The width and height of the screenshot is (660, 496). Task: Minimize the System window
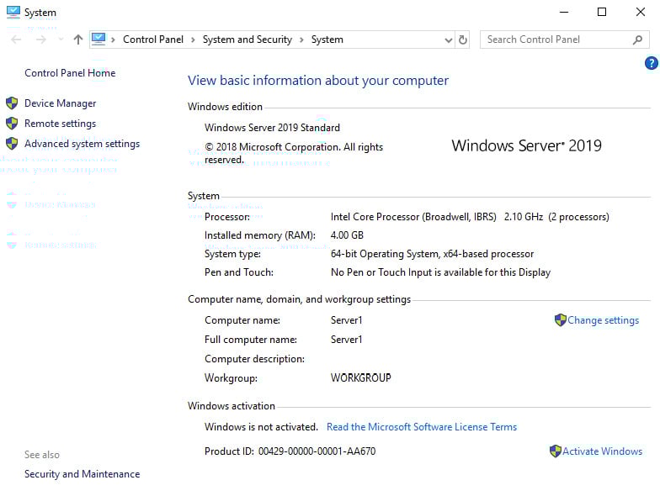pos(564,12)
